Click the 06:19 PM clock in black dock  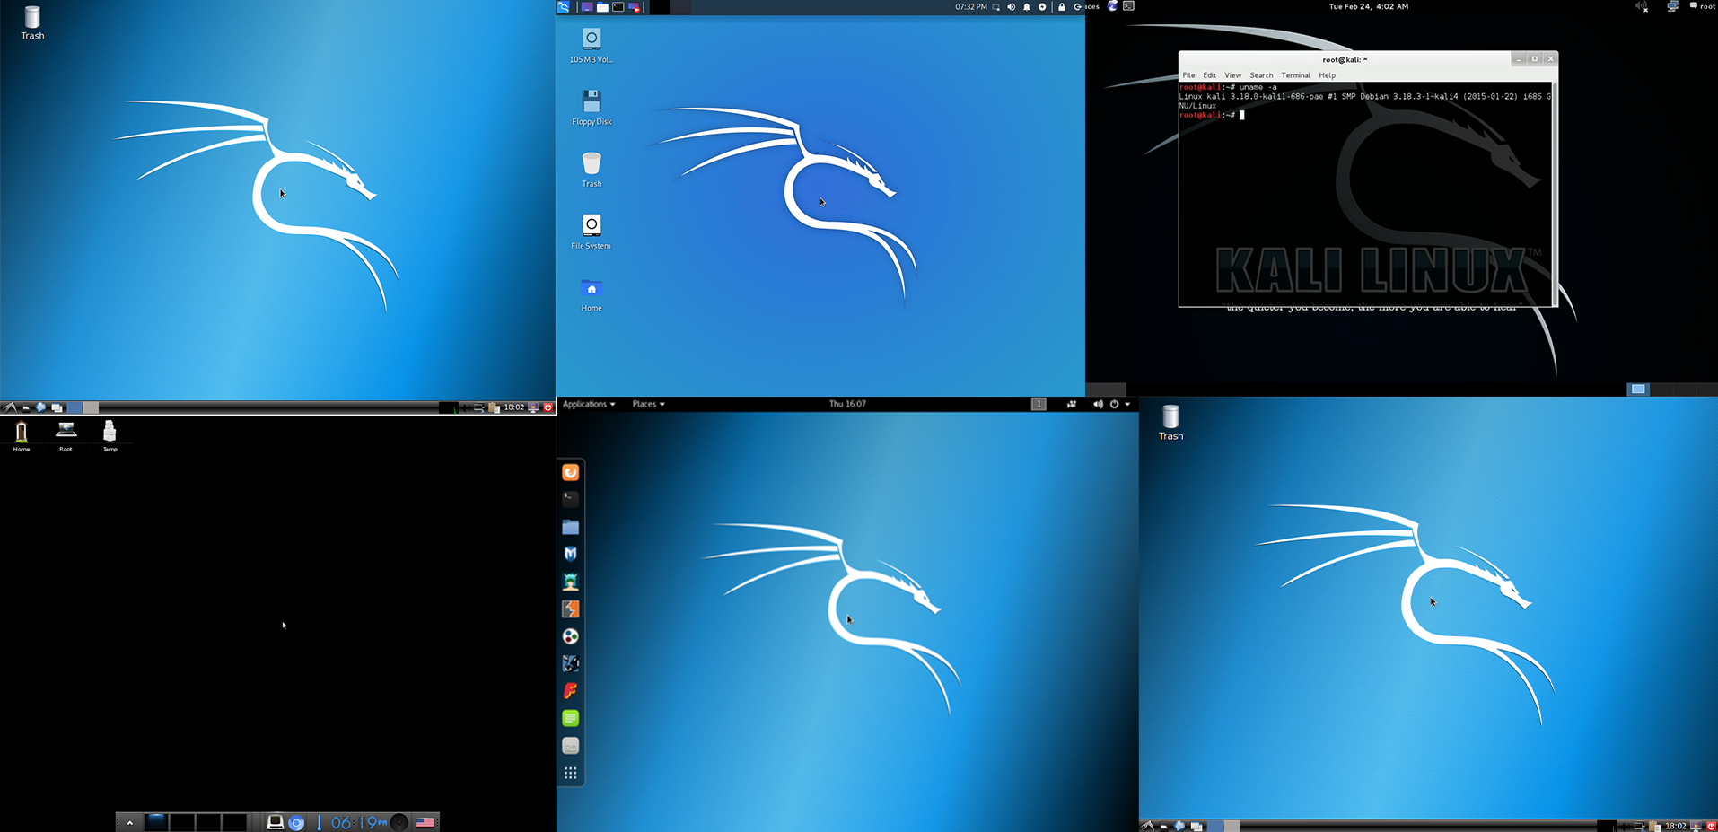(x=359, y=822)
